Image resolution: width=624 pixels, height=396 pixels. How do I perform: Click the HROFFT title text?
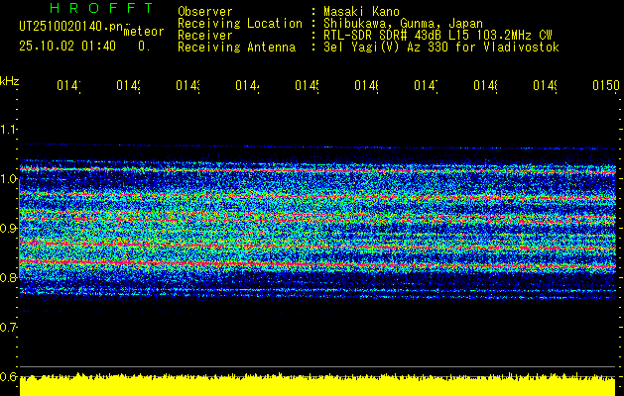pos(101,8)
